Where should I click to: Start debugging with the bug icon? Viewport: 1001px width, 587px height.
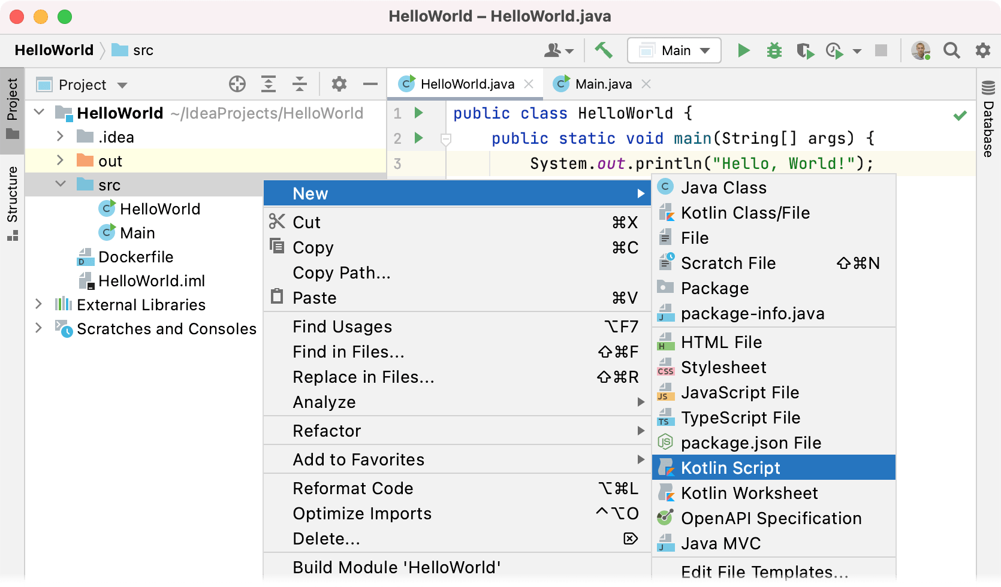click(774, 50)
